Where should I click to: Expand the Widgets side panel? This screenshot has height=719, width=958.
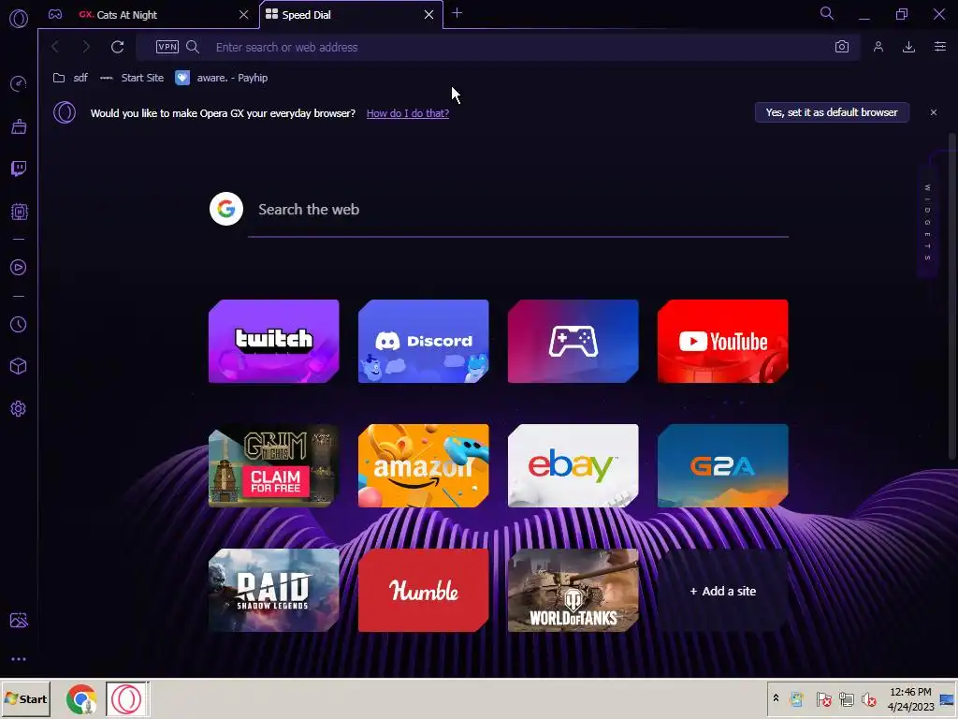tap(927, 223)
